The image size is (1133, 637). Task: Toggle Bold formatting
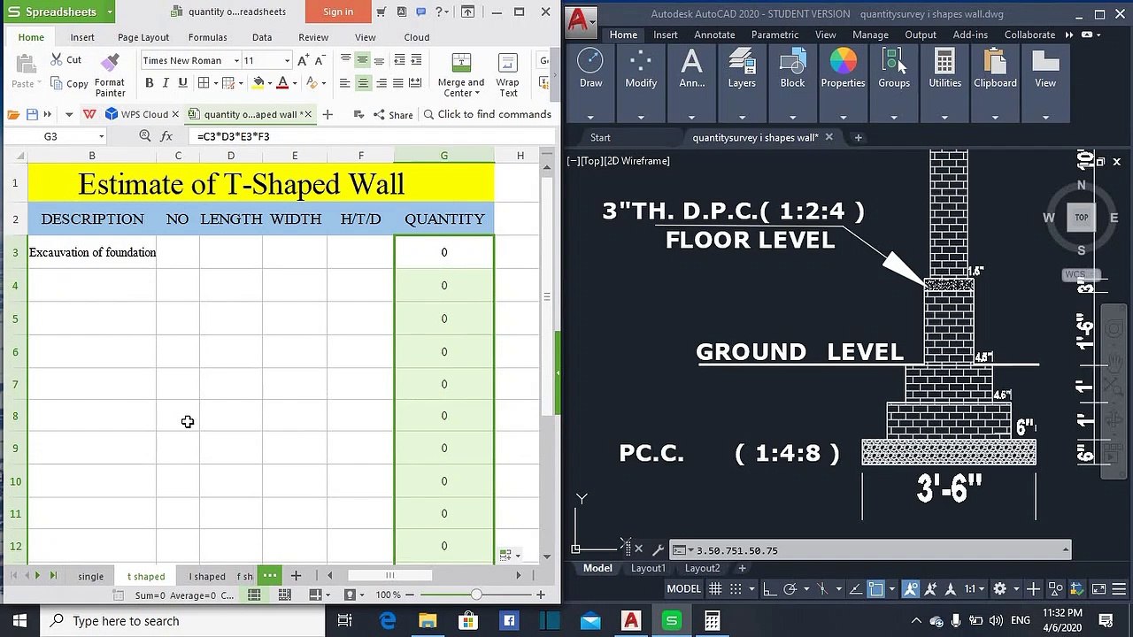149,83
